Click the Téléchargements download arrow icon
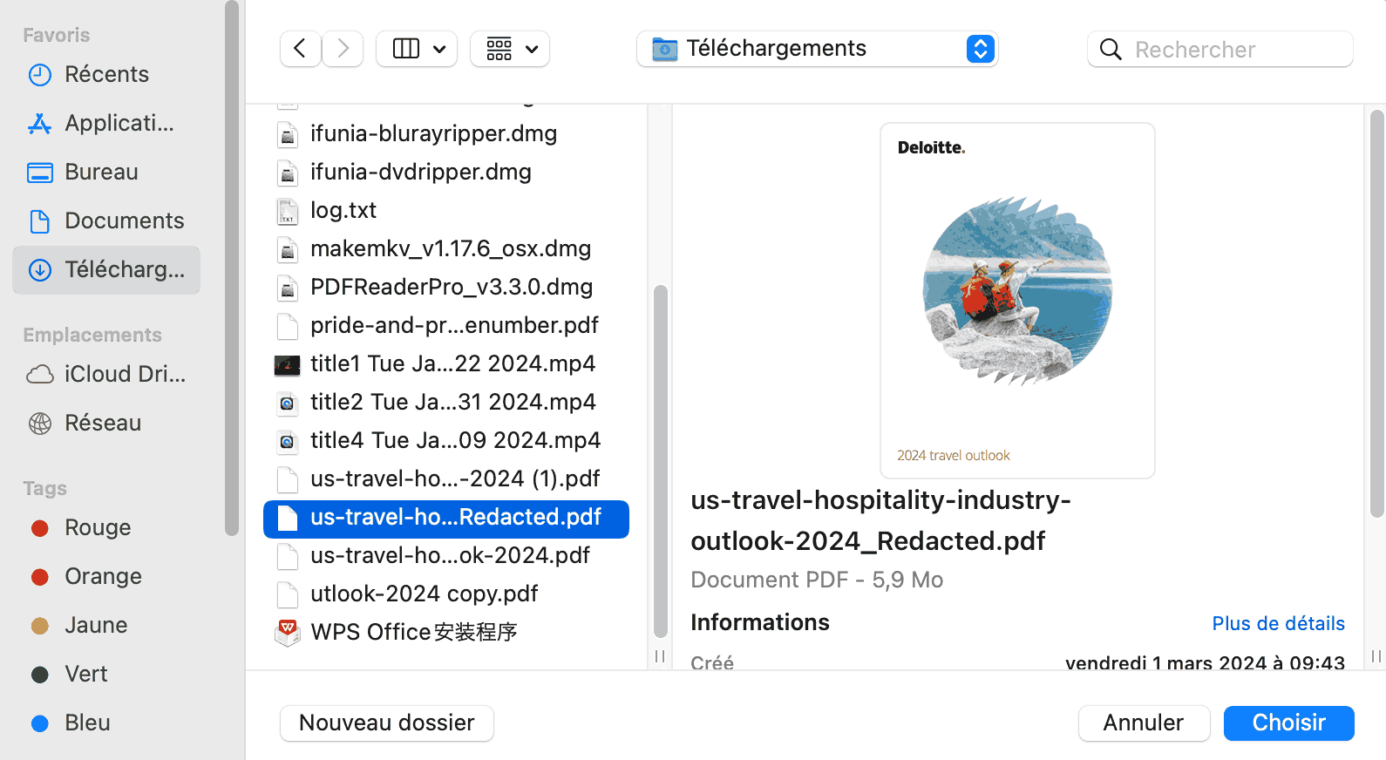Viewport: 1386px width, 760px height. click(40, 270)
